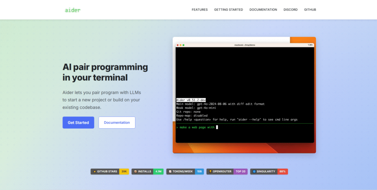Open the Discord nav link

click(x=290, y=10)
